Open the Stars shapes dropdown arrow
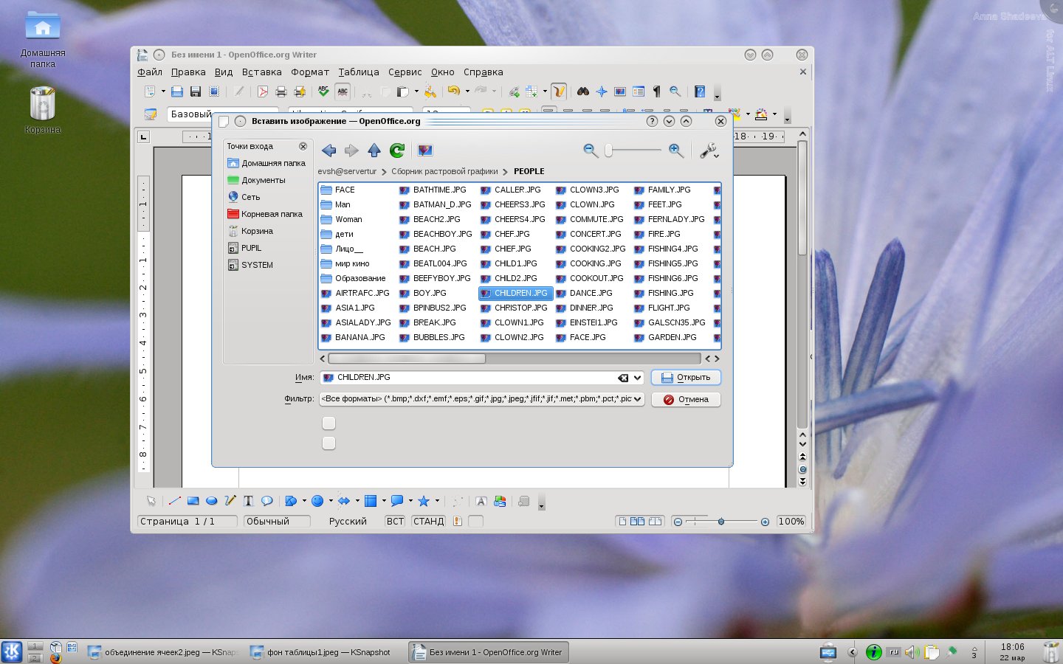This screenshot has width=1063, height=664. (x=437, y=501)
